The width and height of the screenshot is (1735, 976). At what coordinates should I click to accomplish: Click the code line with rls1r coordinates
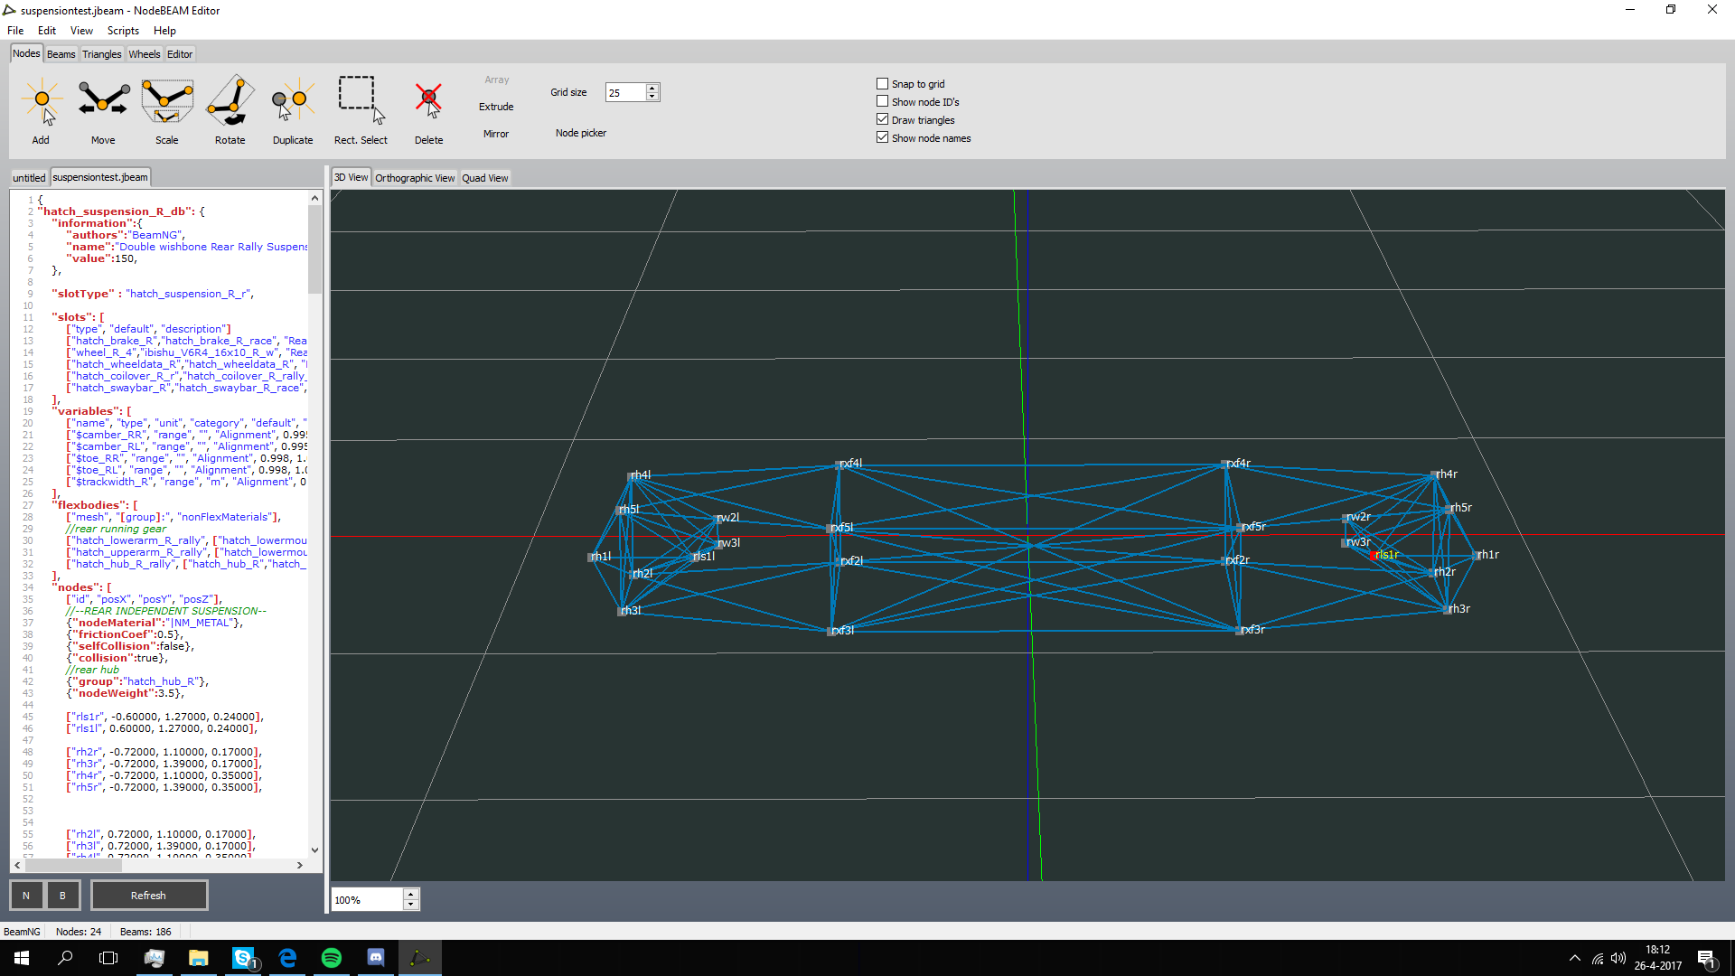point(164,717)
